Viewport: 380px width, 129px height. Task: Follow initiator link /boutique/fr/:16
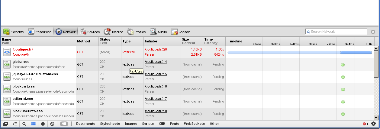pyautogui.click(x=156, y=86)
